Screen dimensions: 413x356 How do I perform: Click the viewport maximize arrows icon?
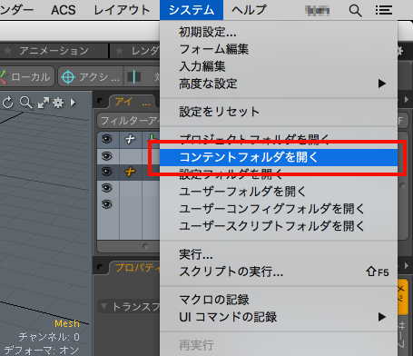coord(44,103)
